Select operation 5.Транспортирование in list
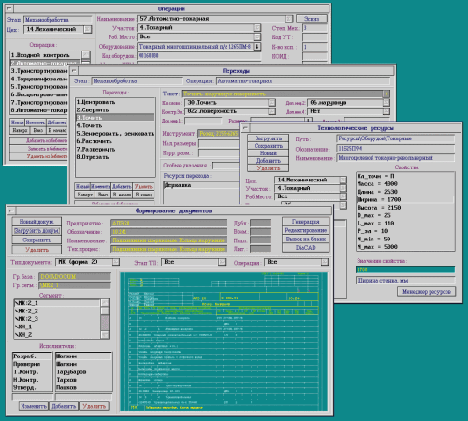Viewport: 468px width, 421px height. click(39, 87)
